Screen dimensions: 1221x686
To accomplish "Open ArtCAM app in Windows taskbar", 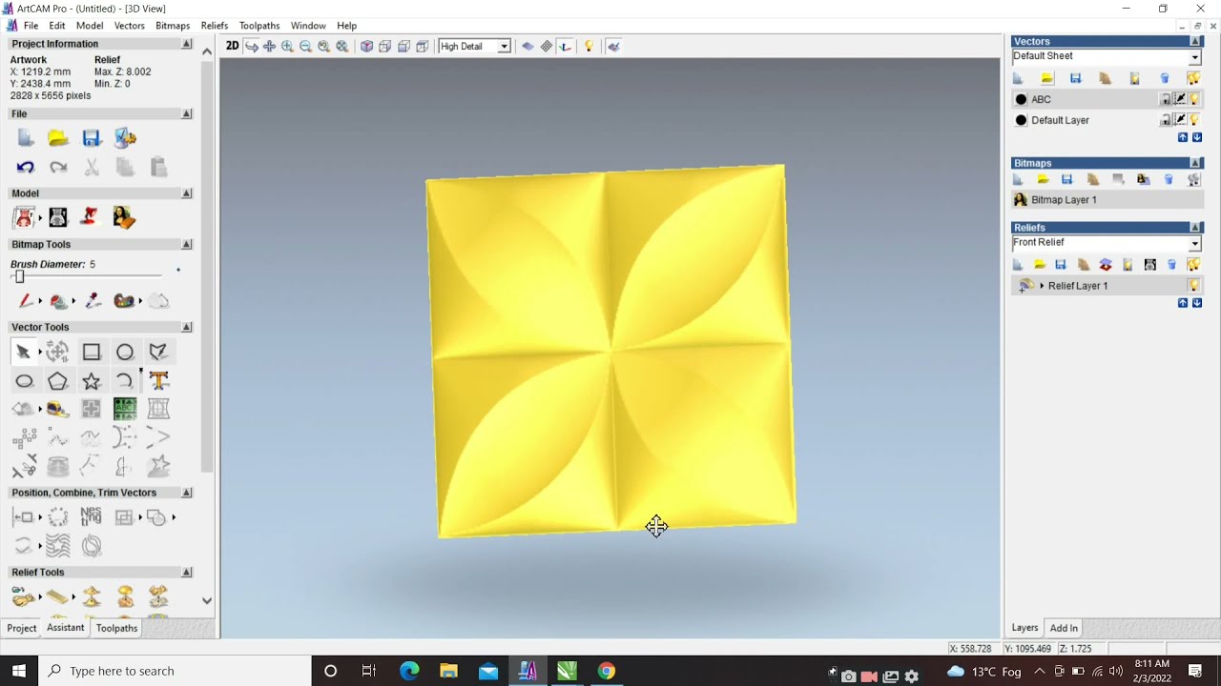I will [528, 671].
